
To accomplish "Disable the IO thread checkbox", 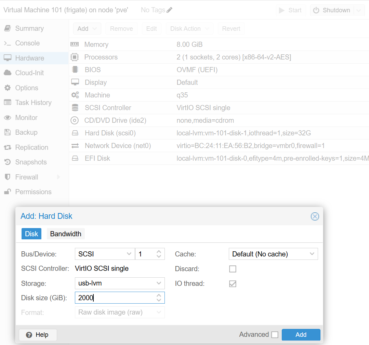I will point(233,283).
